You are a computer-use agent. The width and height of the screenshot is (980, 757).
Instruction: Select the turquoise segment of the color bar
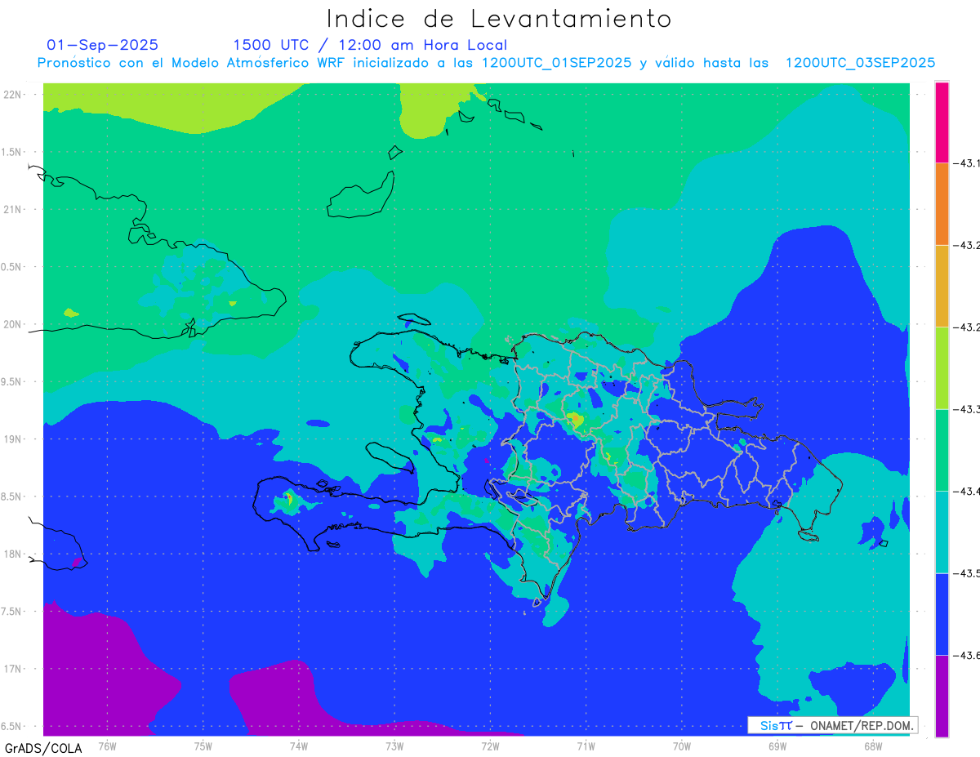(x=942, y=532)
